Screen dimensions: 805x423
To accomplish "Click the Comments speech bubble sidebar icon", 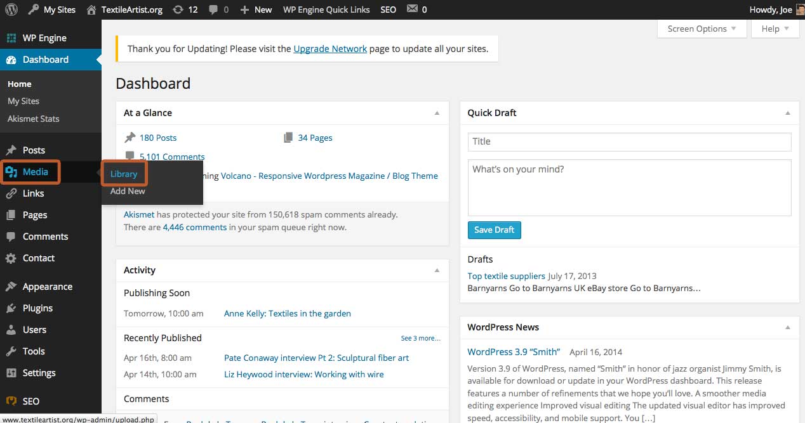I will pyautogui.click(x=11, y=237).
